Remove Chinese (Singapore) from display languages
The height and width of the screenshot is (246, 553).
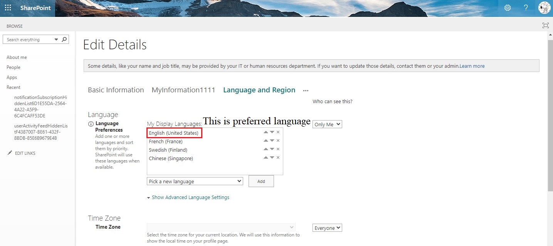pyautogui.click(x=278, y=157)
